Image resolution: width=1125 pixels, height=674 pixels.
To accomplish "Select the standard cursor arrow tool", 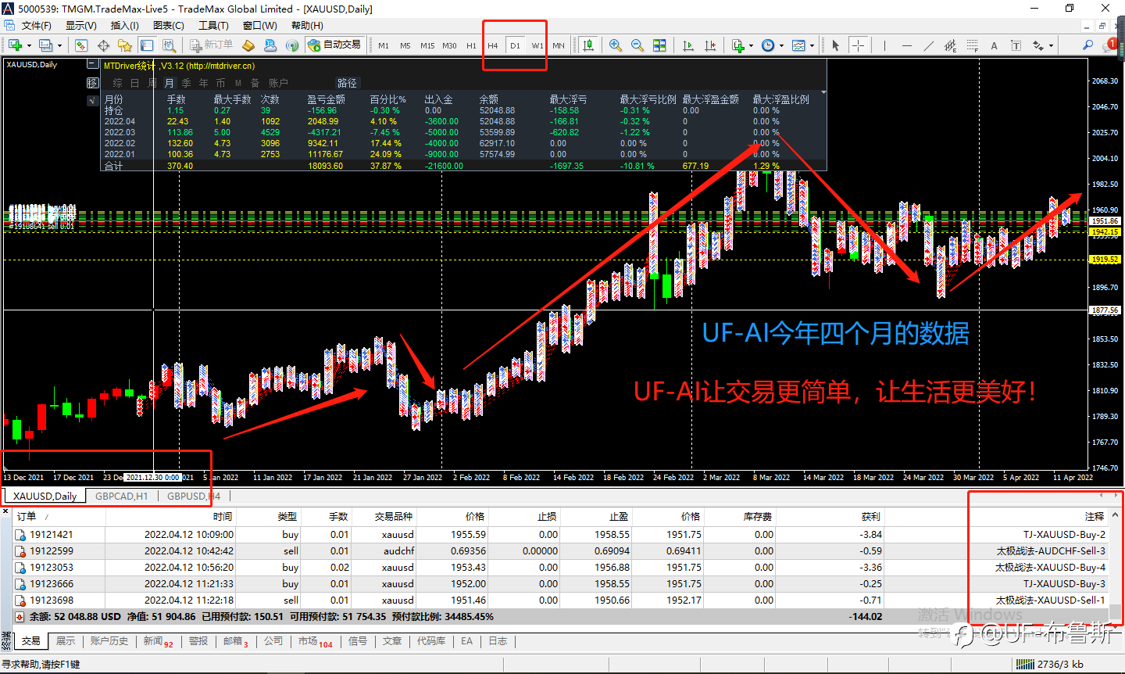I will 835,45.
